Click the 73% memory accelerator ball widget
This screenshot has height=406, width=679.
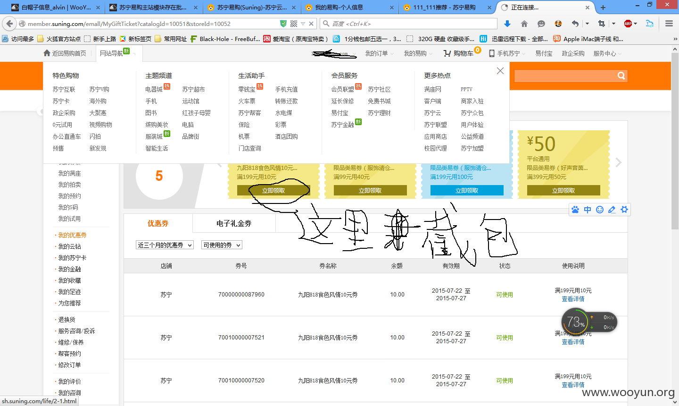[575, 322]
